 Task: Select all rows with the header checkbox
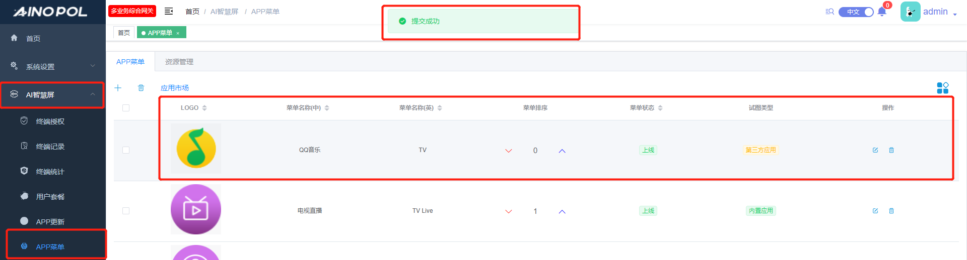126,108
